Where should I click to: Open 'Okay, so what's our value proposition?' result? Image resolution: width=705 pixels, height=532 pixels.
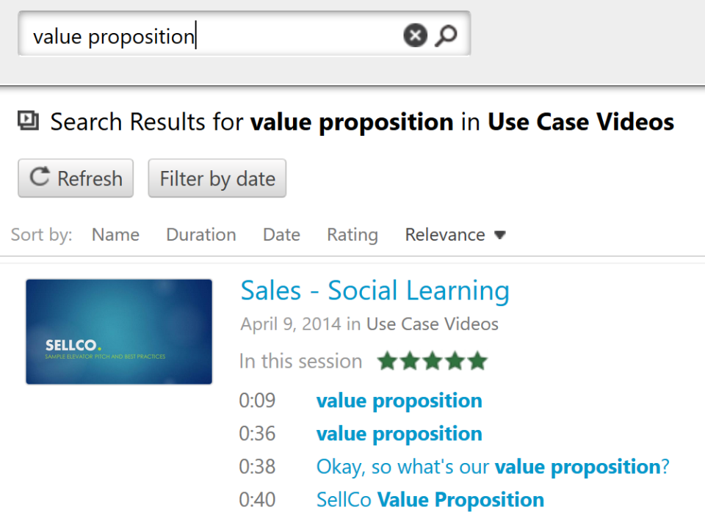492,467
